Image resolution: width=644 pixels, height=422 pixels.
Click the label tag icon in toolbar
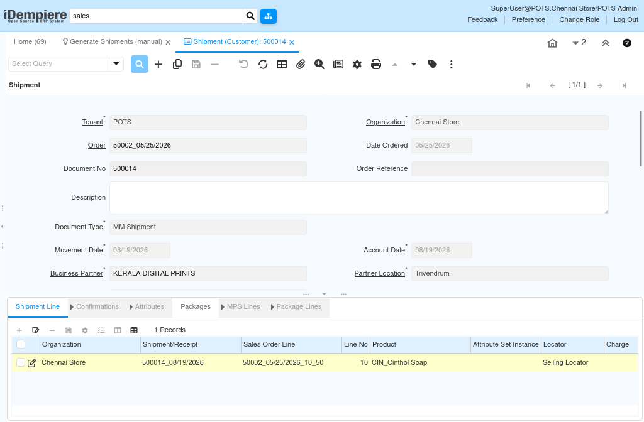pyautogui.click(x=433, y=64)
